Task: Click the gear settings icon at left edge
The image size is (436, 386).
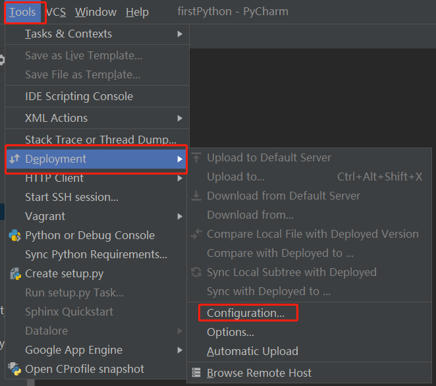Action: pyautogui.click(x=2, y=60)
